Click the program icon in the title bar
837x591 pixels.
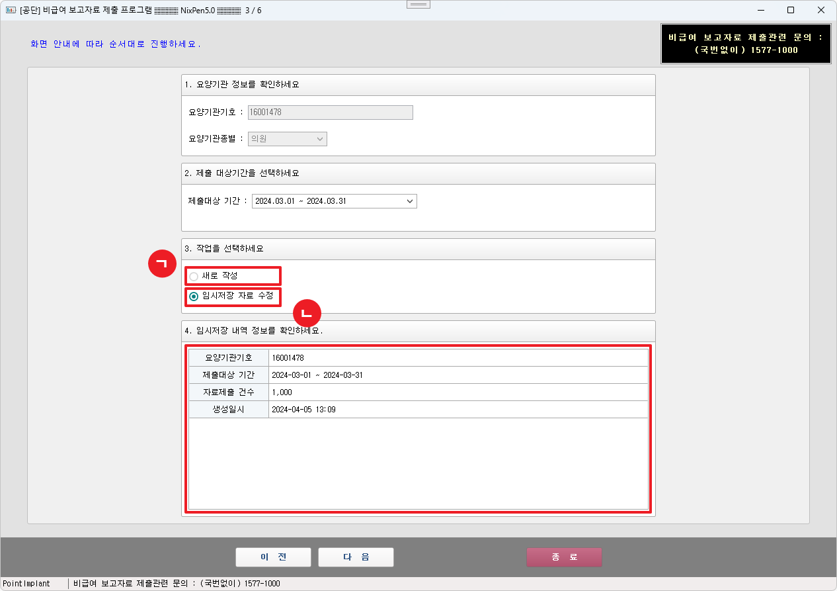(11, 10)
